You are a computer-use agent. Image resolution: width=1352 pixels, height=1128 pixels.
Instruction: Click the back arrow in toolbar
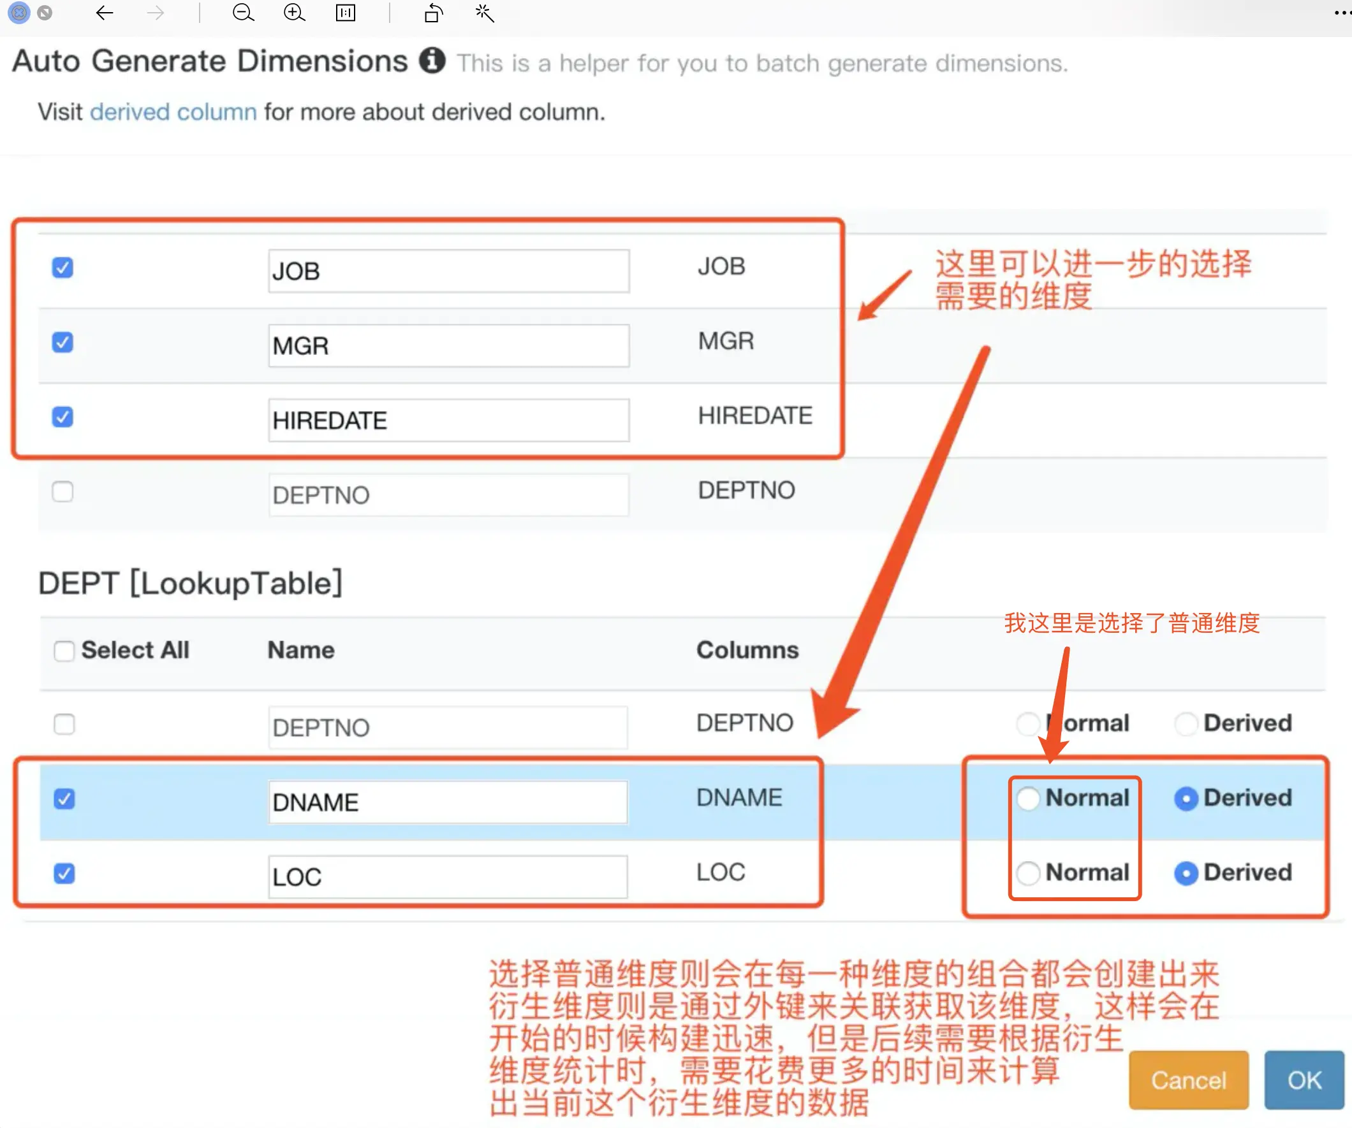click(105, 13)
